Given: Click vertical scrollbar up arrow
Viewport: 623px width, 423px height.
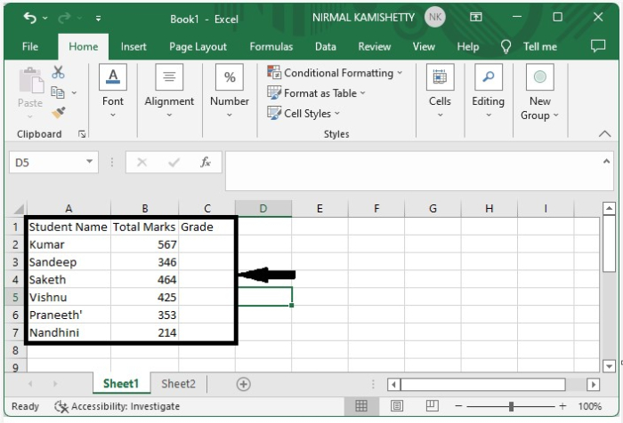Looking at the screenshot, I should pyautogui.click(x=609, y=208).
